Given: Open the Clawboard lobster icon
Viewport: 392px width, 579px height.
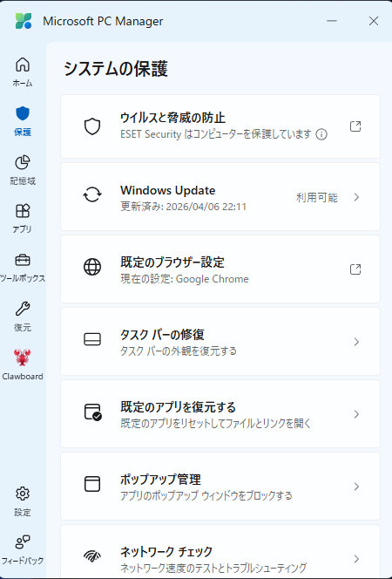Looking at the screenshot, I should (x=23, y=357).
